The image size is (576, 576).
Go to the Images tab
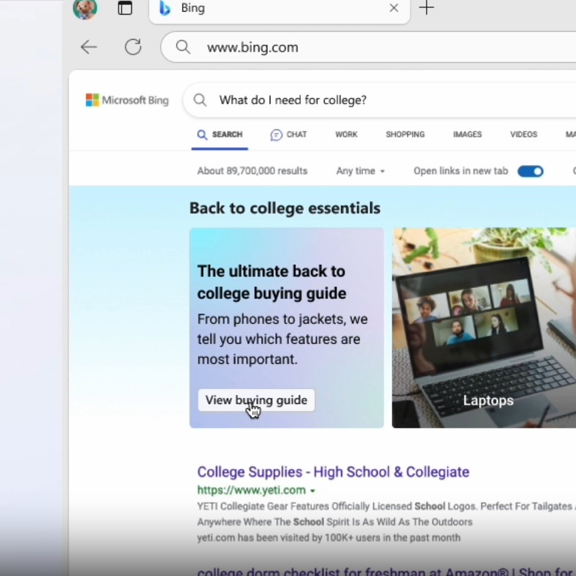(x=467, y=135)
